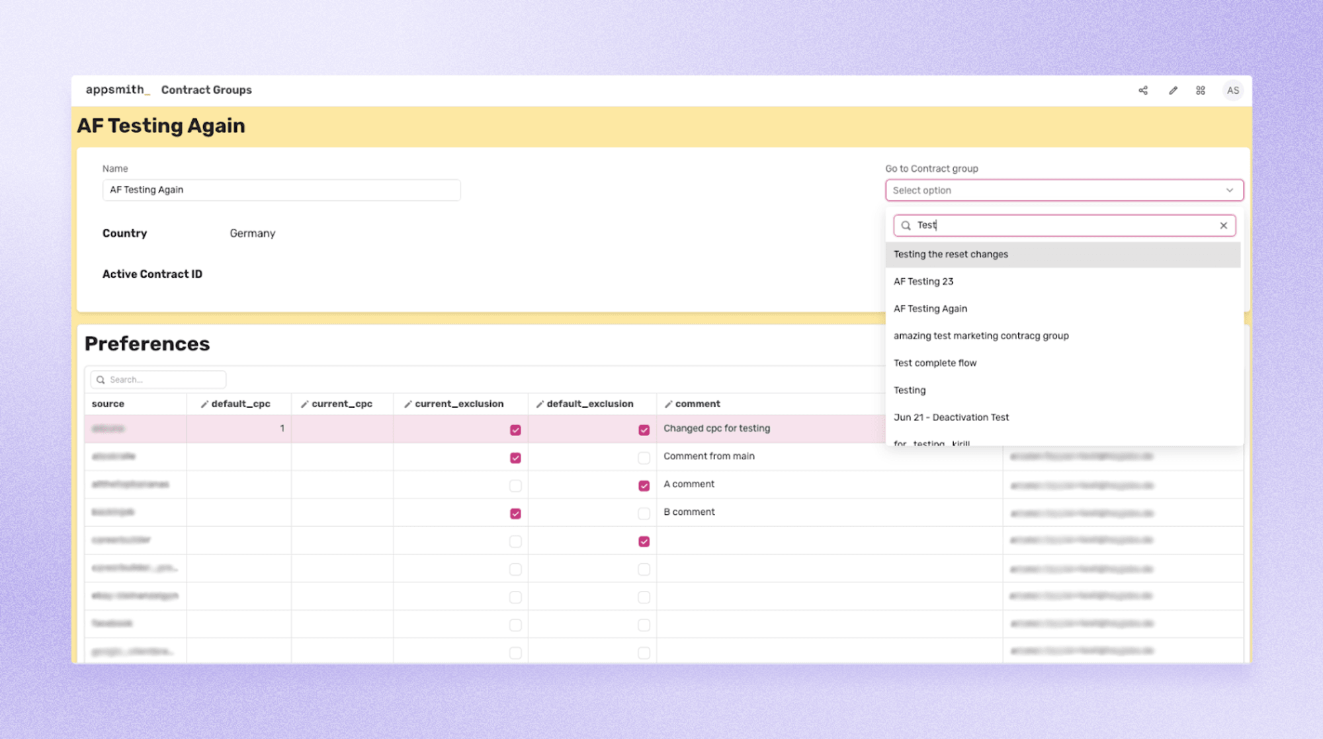The width and height of the screenshot is (1323, 739).
Task: Enable default_exclusion for Comment from main row
Action: coord(644,457)
